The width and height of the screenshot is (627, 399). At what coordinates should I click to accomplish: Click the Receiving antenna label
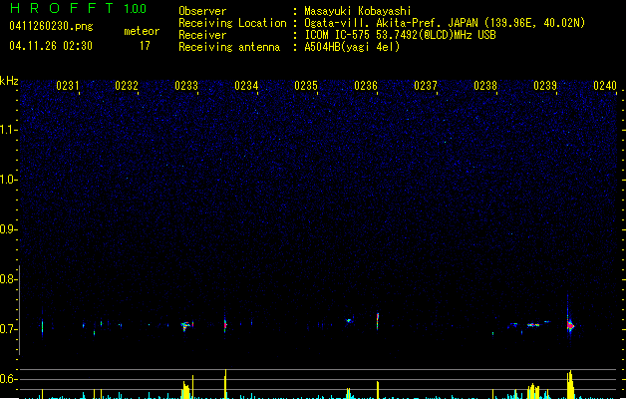tap(229, 47)
